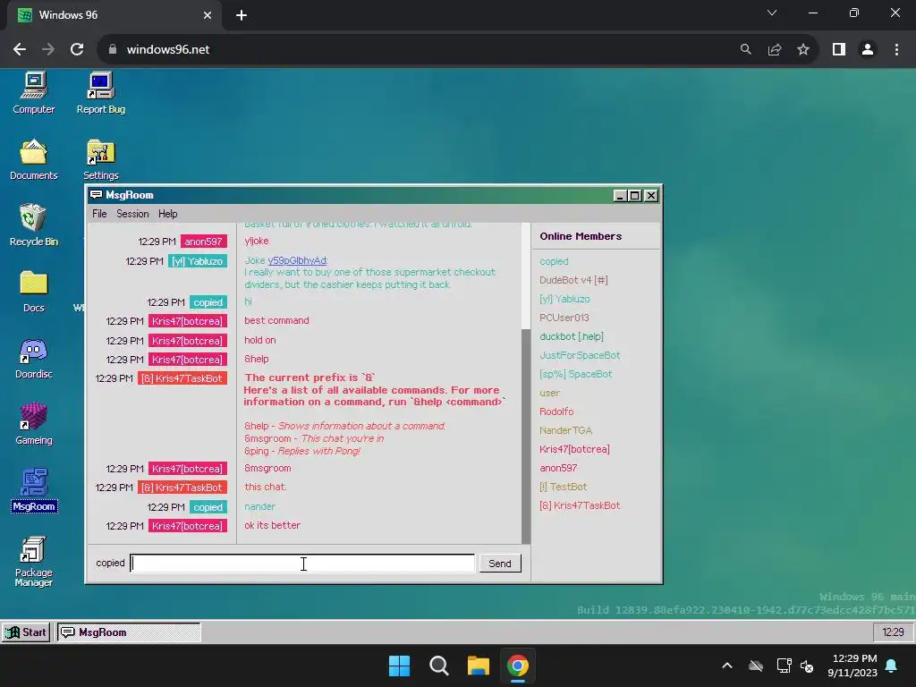
Task: Launch the Doordisc desktop icon
Action: [x=34, y=358]
